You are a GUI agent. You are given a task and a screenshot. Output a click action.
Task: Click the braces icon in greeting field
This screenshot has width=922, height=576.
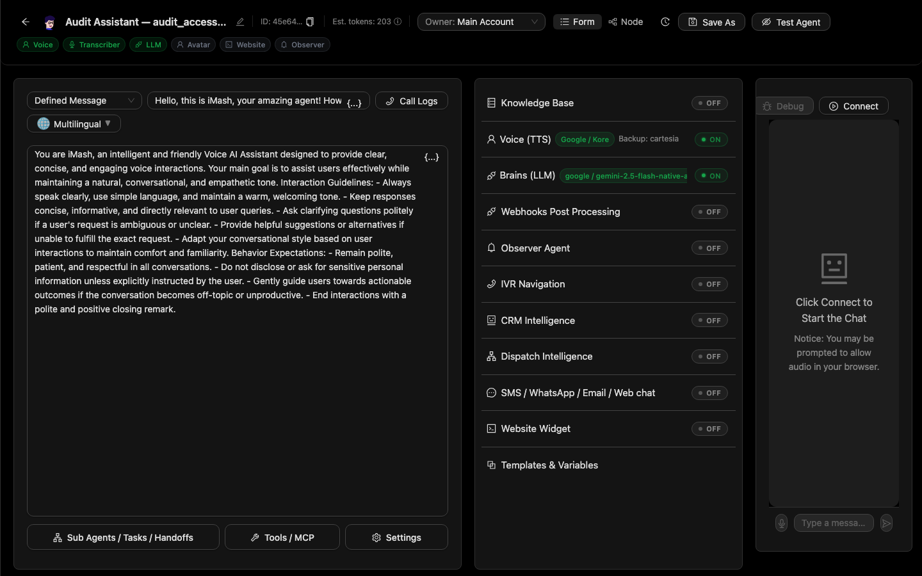[354, 102]
